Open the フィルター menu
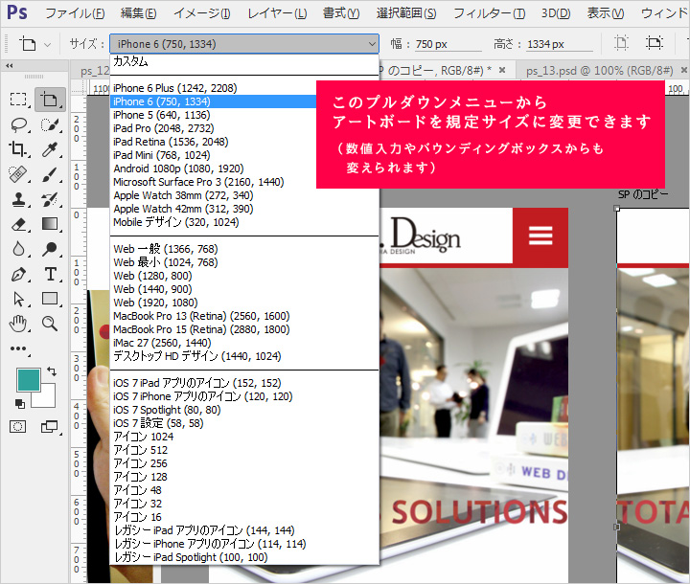The height and width of the screenshot is (584, 690). (489, 13)
